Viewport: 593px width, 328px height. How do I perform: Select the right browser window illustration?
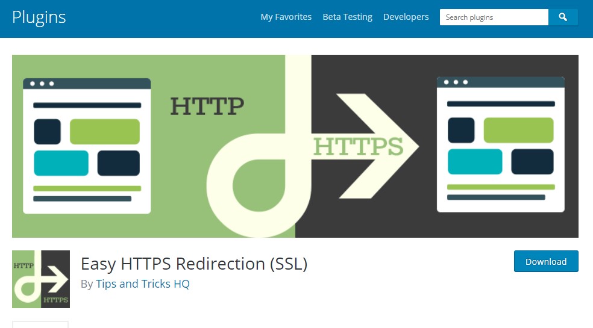(500, 144)
